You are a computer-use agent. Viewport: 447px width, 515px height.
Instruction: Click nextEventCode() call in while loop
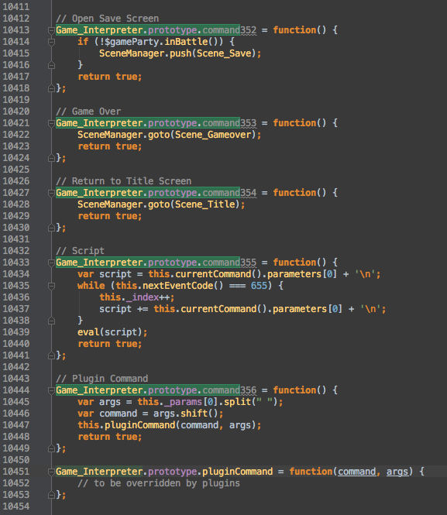[x=183, y=286]
